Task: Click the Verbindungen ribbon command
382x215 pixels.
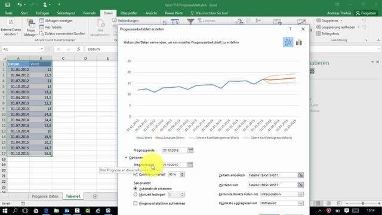Action: tap(126, 21)
